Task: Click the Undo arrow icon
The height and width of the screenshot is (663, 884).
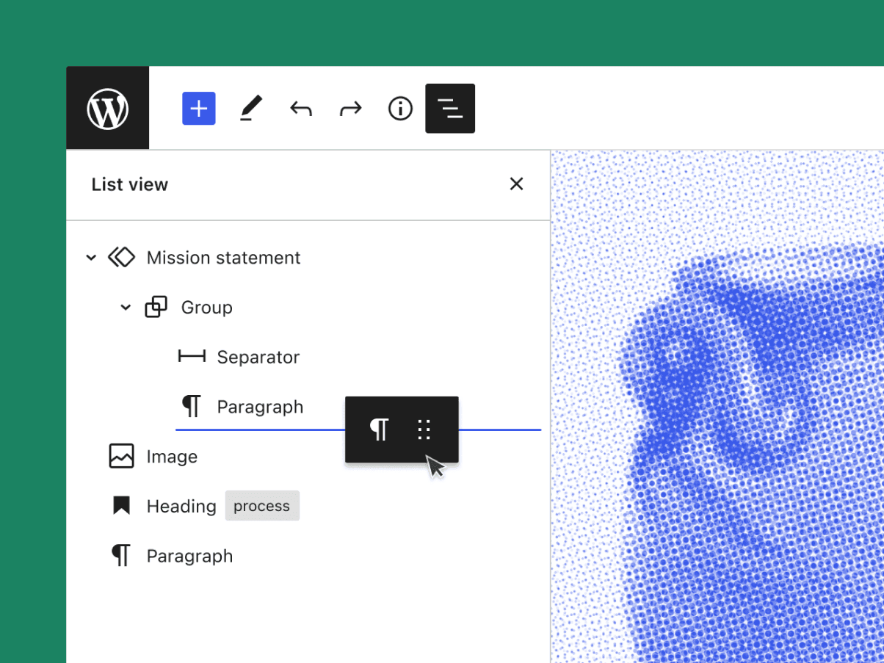Action: click(300, 108)
